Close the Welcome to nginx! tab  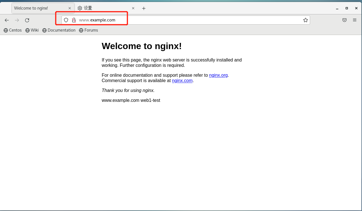click(x=70, y=8)
